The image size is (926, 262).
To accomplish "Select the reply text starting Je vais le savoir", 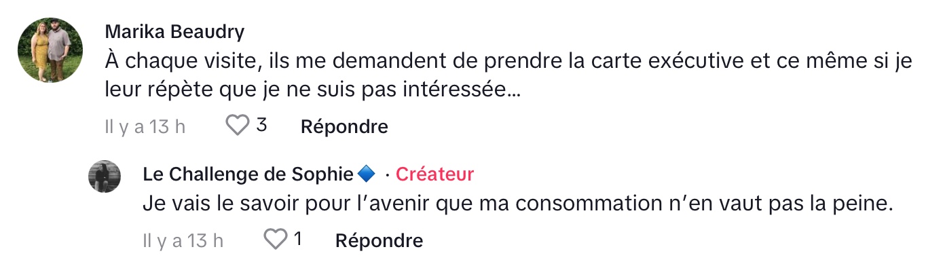I will (517, 204).
